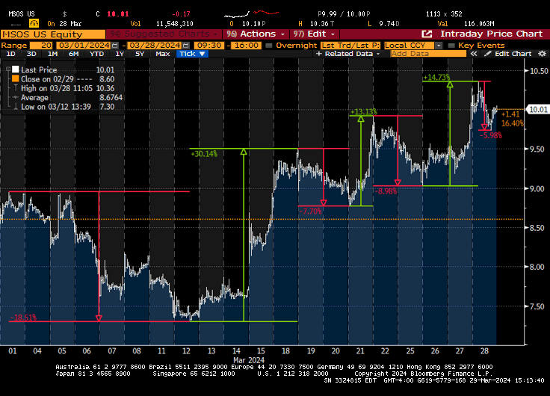
Task: Toggle the Key Events checkbox
Action: click(451, 46)
